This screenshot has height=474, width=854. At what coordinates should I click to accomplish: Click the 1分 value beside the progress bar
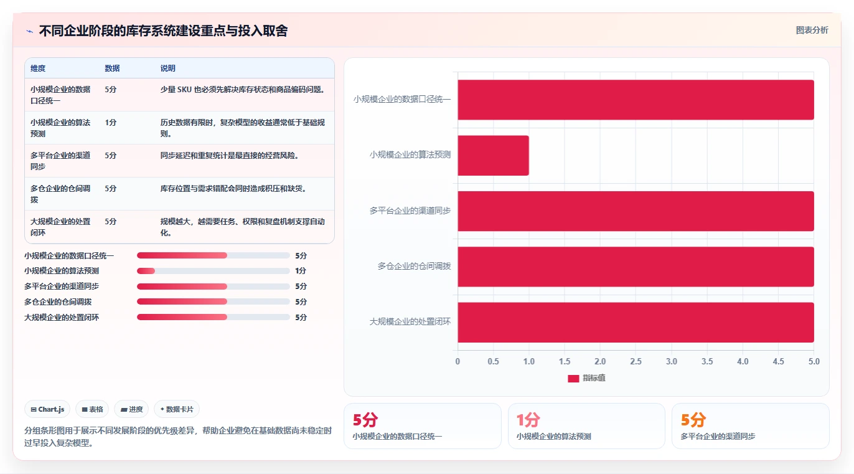(x=301, y=271)
